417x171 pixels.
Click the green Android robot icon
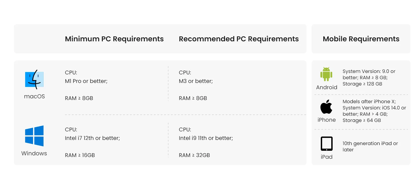click(x=326, y=74)
